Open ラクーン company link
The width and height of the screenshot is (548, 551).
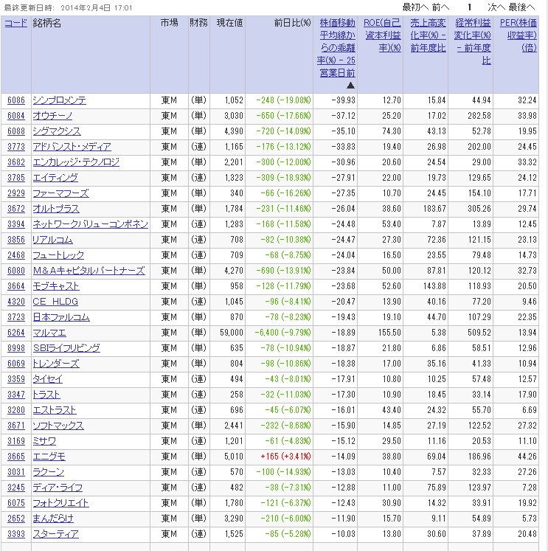click(49, 471)
